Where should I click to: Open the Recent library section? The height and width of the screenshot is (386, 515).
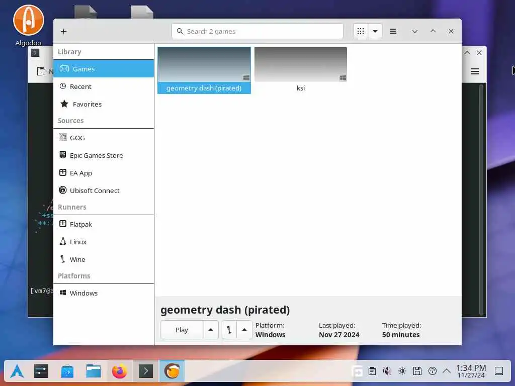[x=104, y=86]
